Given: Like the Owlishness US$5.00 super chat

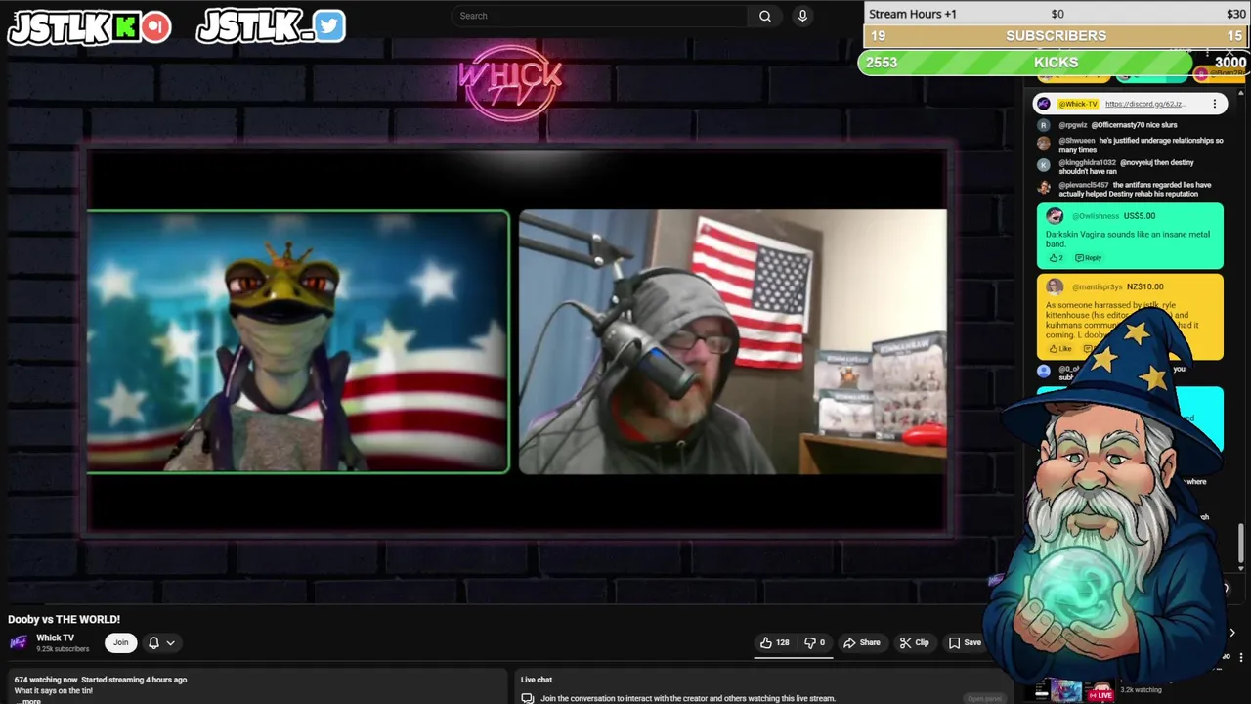Looking at the screenshot, I should coord(1056,258).
